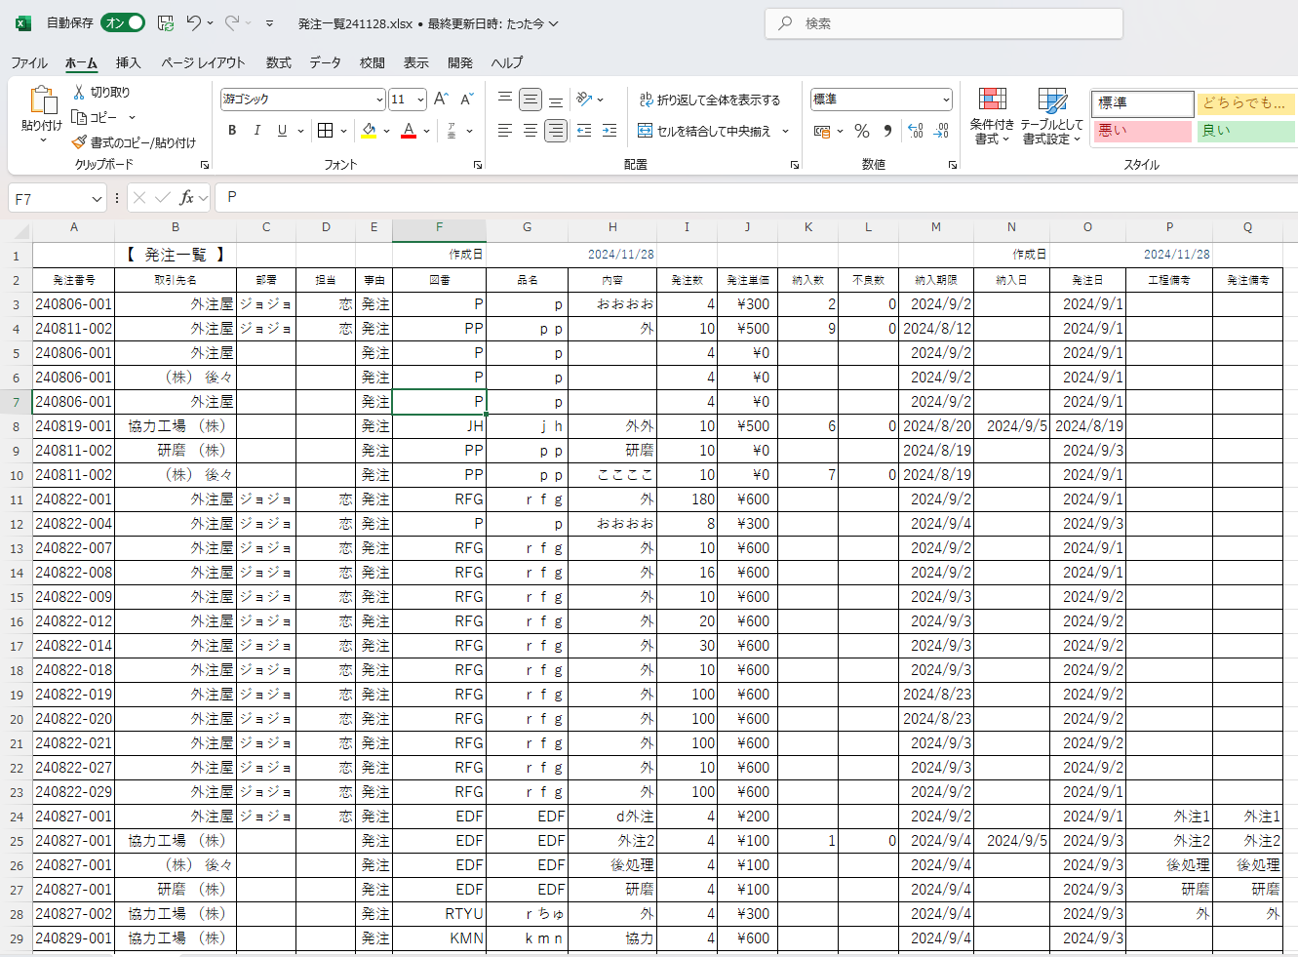Viewport: 1298px width, 957px height.
Task: Toggle Italic formatting
Action: [x=257, y=130]
